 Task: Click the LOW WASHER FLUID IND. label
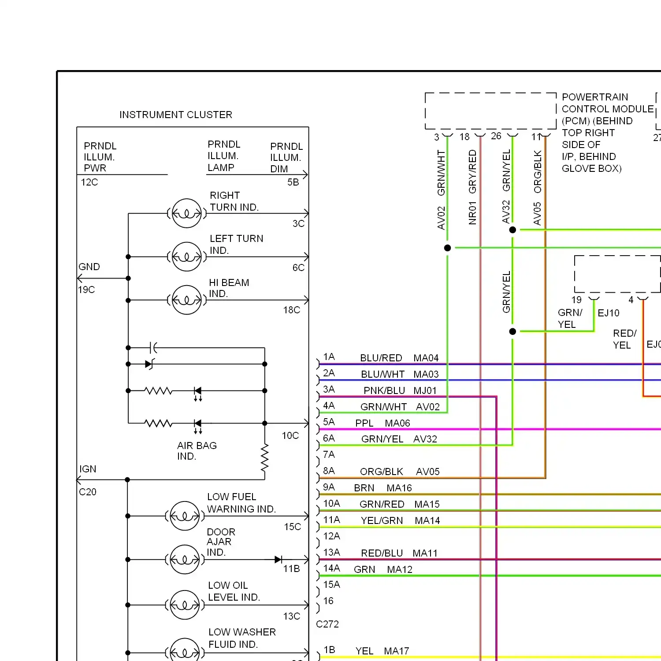[x=242, y=638]
